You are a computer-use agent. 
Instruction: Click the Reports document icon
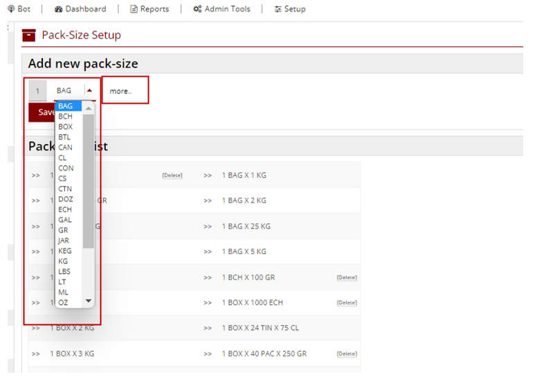[x=134, y=9]
